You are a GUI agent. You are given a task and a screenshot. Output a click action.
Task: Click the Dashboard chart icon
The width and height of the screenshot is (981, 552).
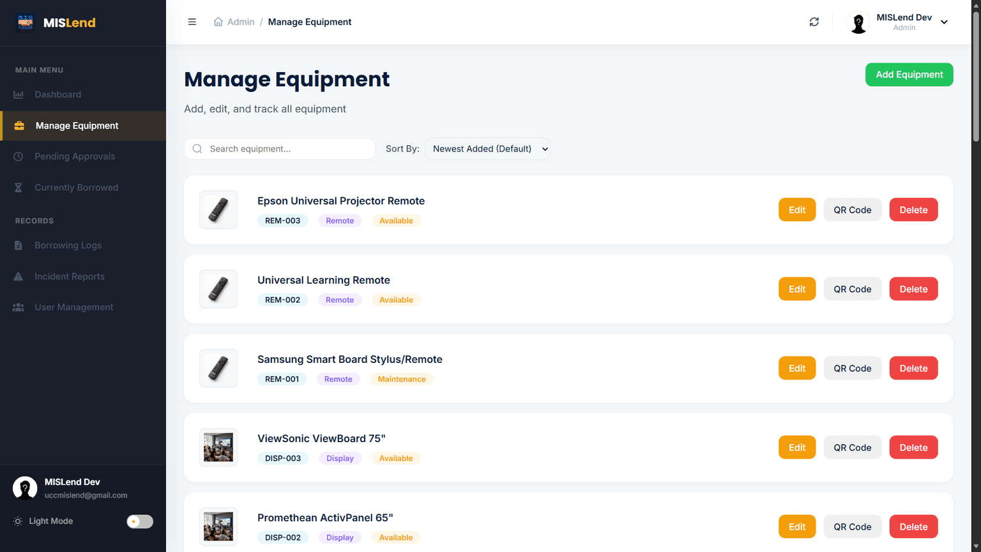19,95
